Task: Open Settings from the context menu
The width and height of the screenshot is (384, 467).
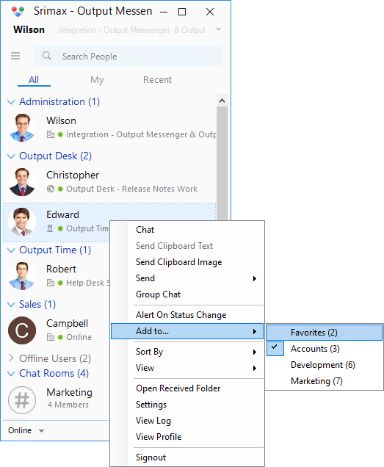Action: coord(187,405)
